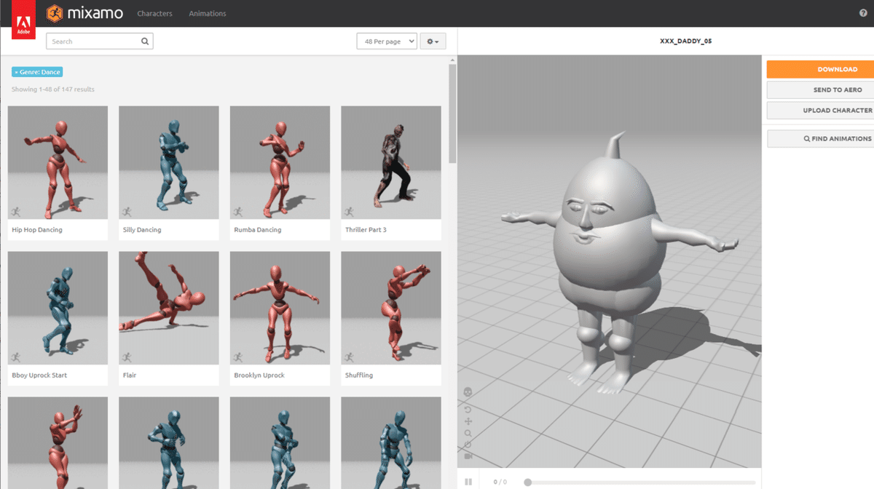Click the 'Brooklyn Uprock' label
Viewport: 874px width, 489px height.
pos(259,375)
